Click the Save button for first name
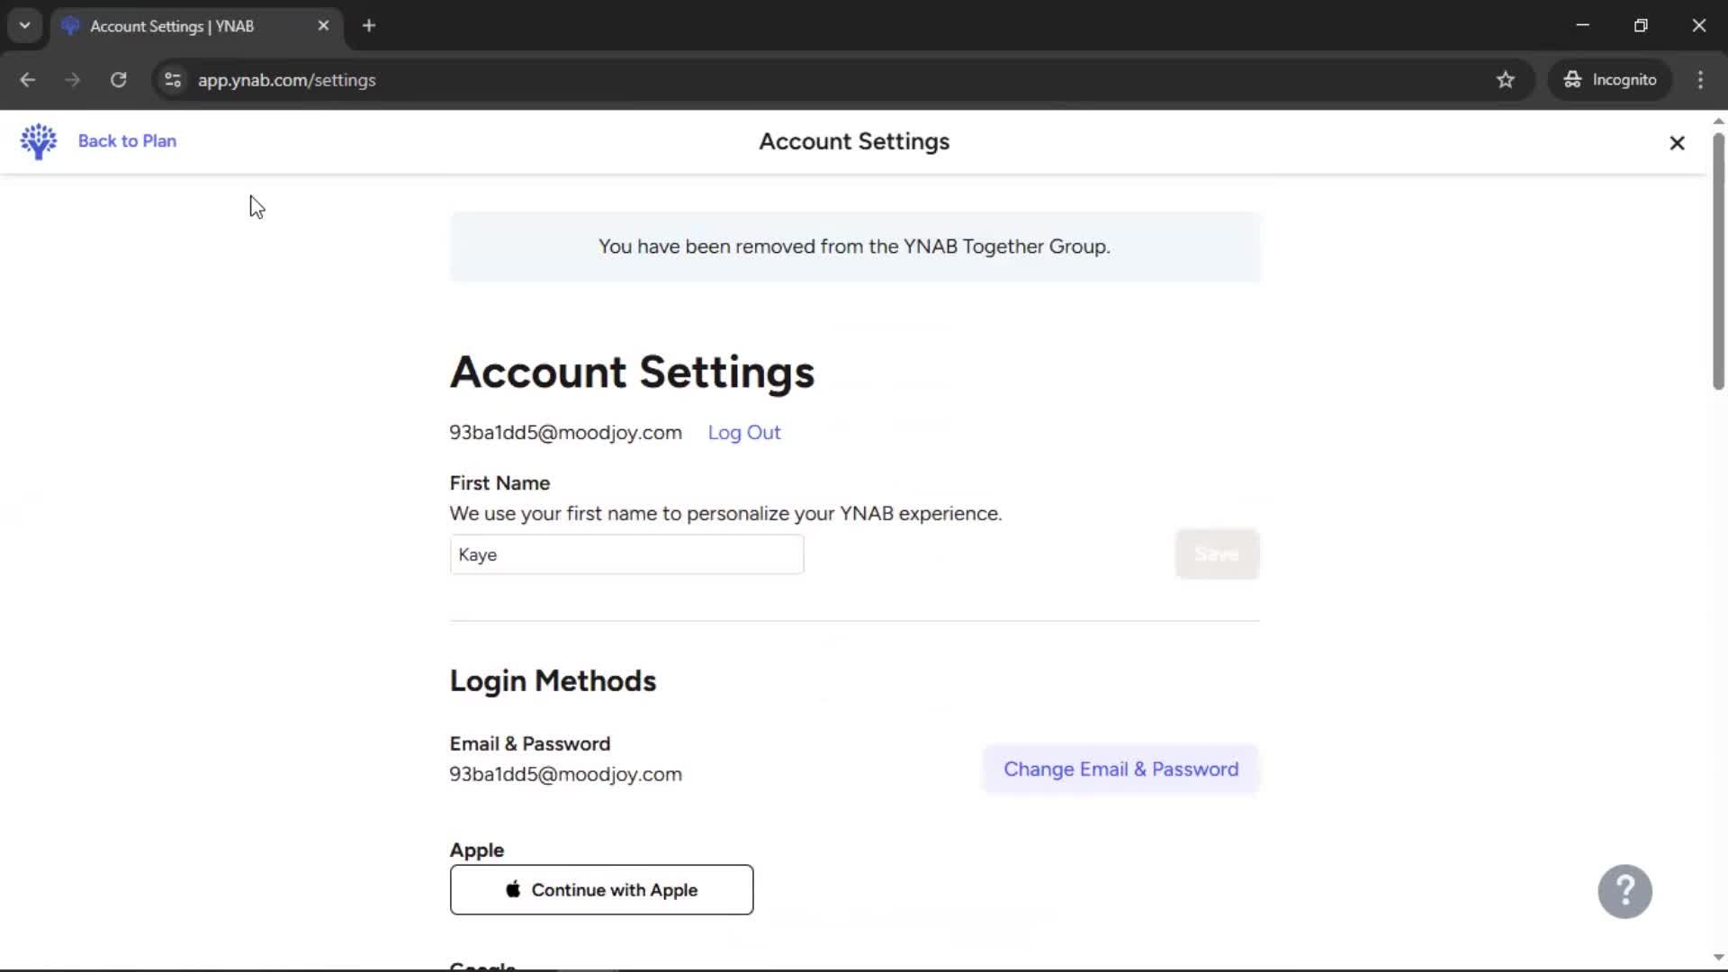This screenshot has width=1728, height=972. (1217, 553)
